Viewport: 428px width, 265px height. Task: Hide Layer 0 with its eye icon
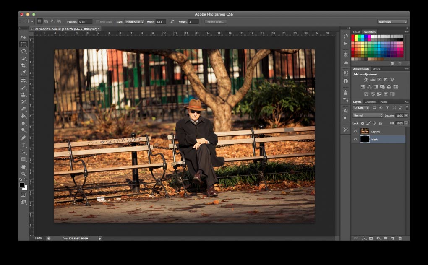click(x=356, y=131)
